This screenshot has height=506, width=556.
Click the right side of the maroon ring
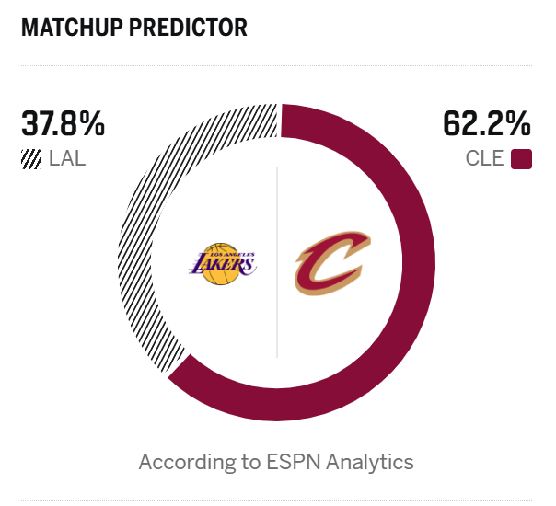(x=419, y=262)
